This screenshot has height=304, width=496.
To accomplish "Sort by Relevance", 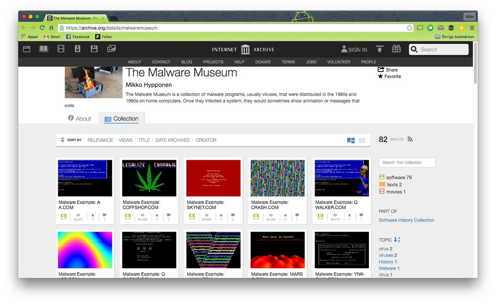I will tap(100, 140).
